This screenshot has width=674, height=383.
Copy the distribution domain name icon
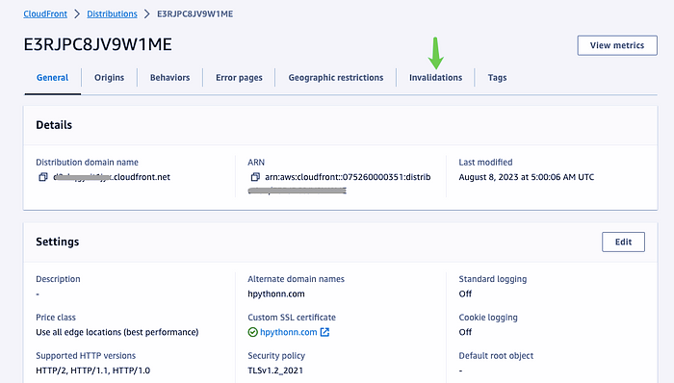(x=43, y=177)
